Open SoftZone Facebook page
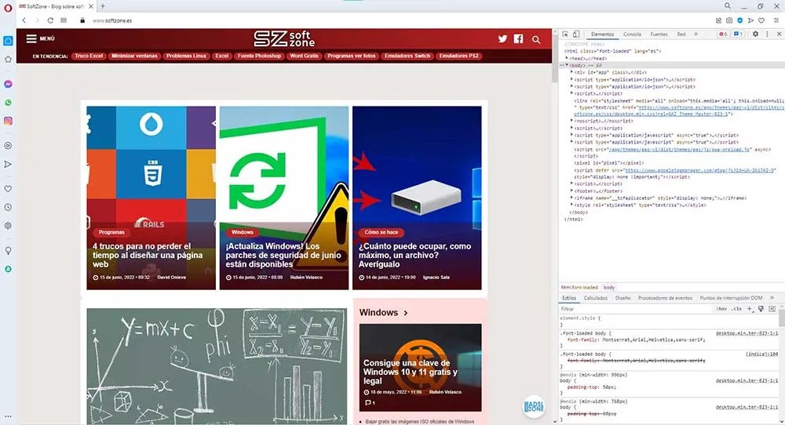This screenshot has height=425, width=785. pyautogui.click(x=519, y=39)
